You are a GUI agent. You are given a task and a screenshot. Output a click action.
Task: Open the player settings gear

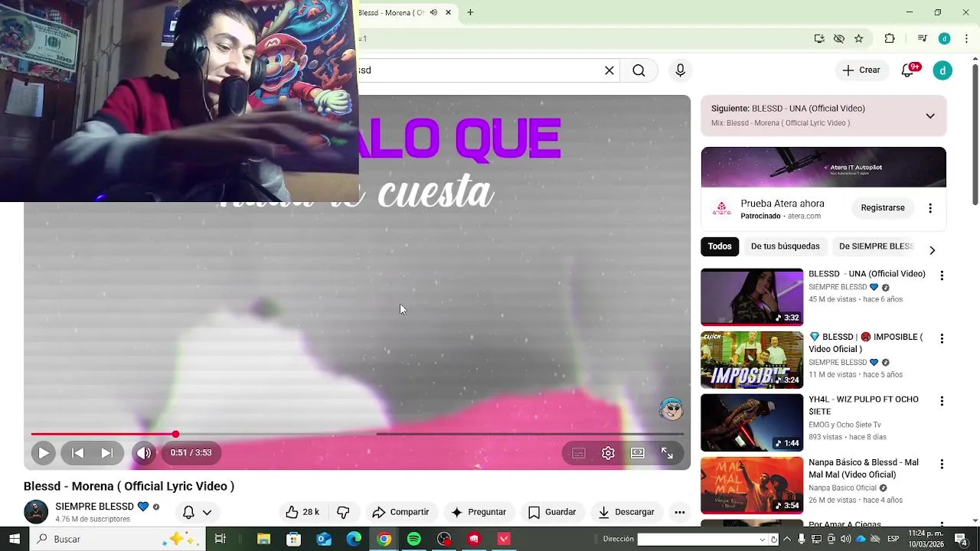click(608, 453)
